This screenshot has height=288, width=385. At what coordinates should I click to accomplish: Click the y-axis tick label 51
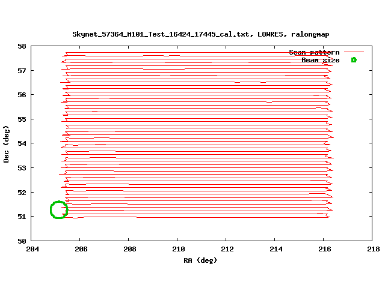22,217
